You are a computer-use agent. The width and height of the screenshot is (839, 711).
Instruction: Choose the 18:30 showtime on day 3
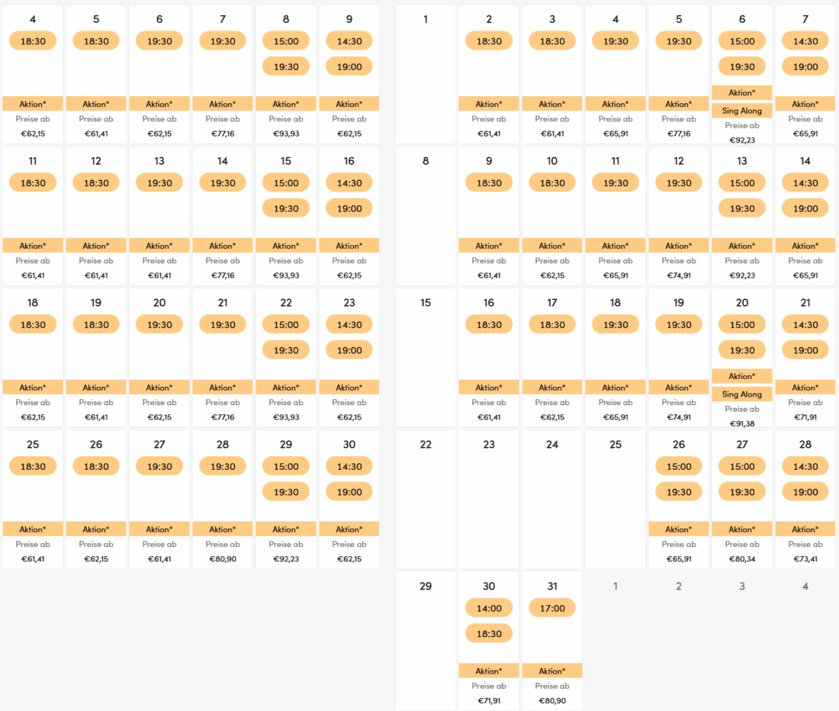tap(552, 41)
